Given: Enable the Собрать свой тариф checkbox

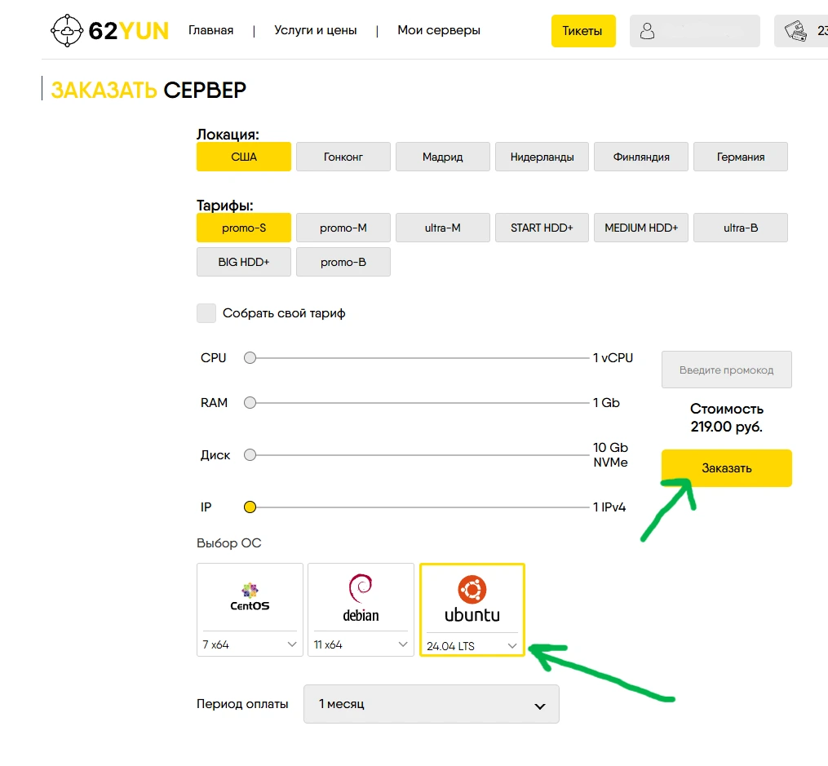Looking at the screenshot, I should 206,313.
